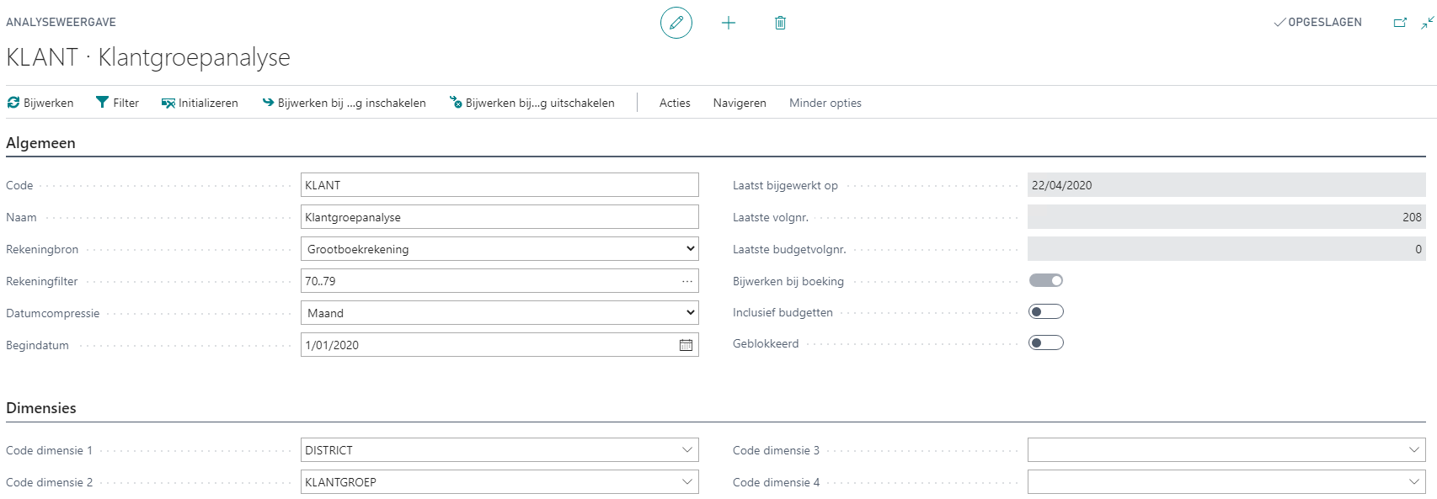Click Bijwerken bij...g uitschakelen
The image size is (1437, 499).
coord(532,103)
